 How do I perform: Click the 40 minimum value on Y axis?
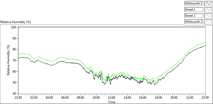pos(15,93)
